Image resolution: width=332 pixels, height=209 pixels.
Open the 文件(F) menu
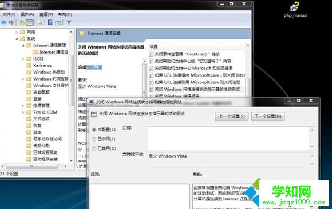coord(9,14)
